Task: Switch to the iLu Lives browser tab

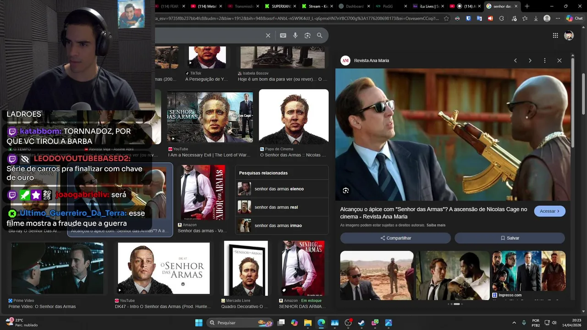Action: click(x=427, y=6)
